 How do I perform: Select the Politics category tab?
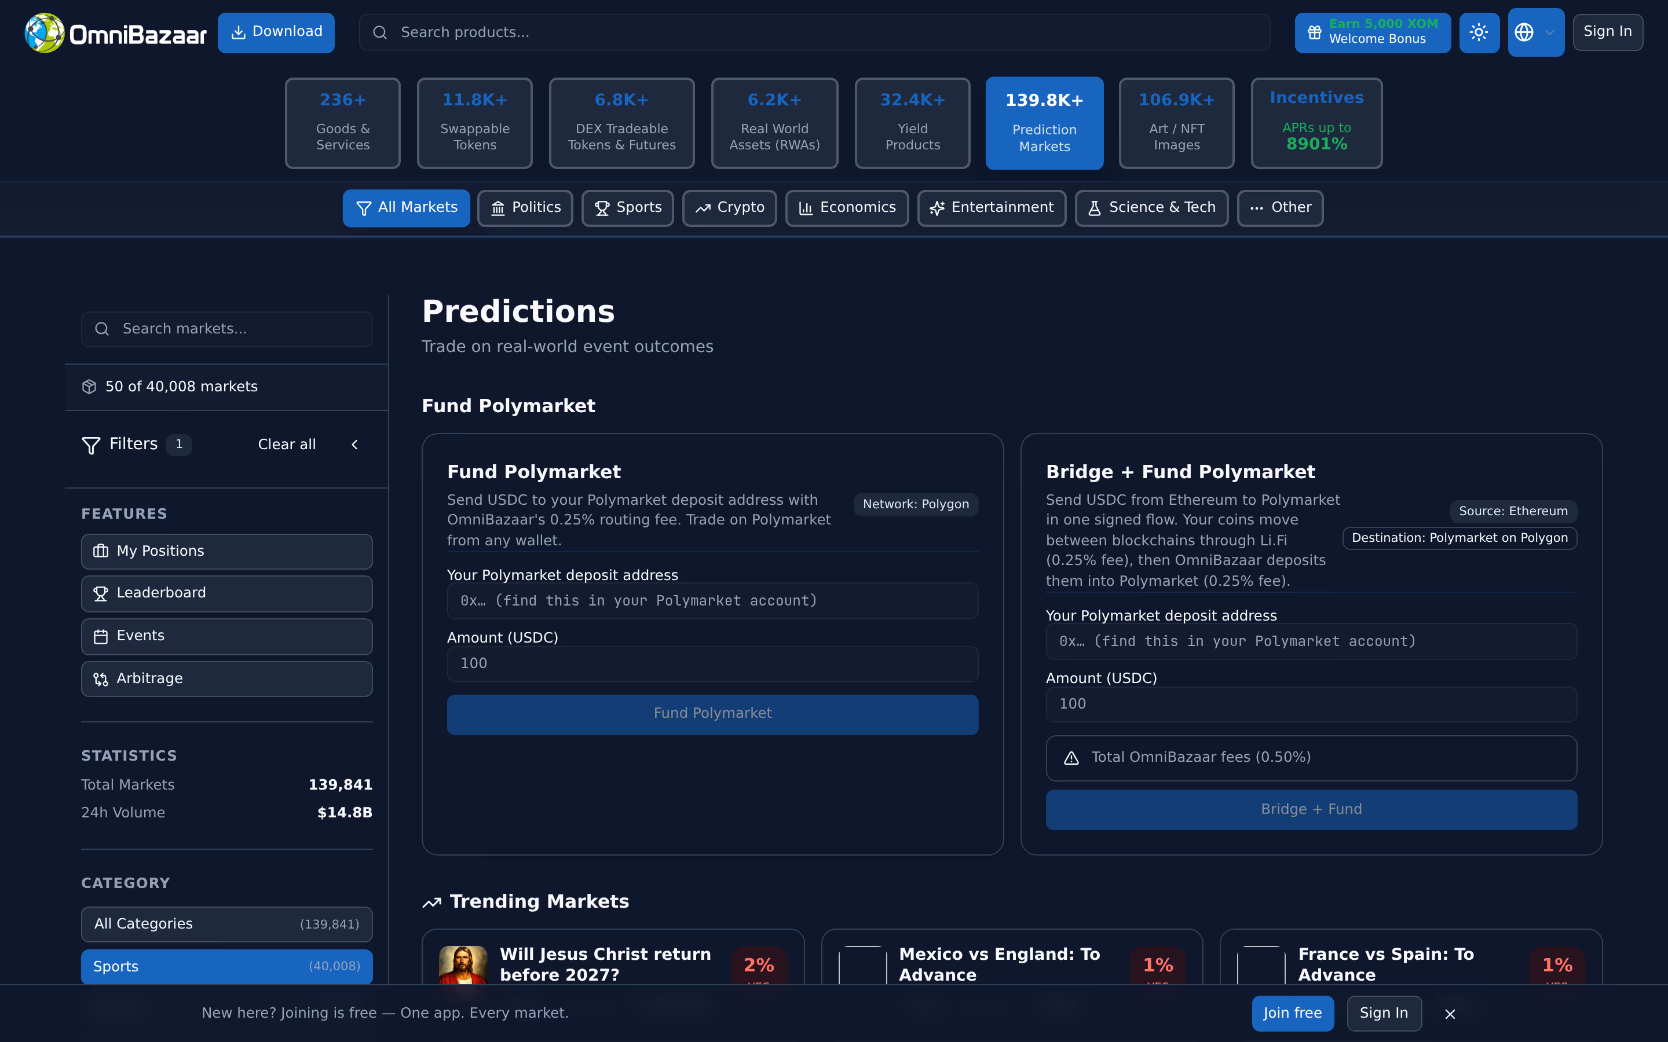coord(525,207)
